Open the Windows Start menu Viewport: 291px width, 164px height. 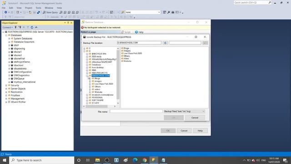tap(5, 160)
